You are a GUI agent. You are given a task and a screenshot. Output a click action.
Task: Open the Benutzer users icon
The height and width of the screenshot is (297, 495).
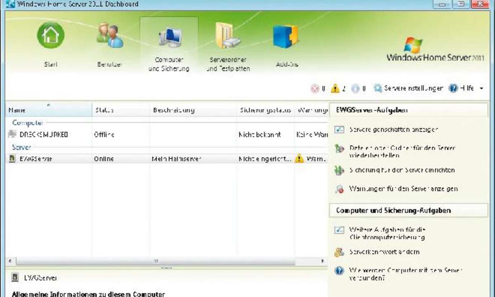tap(109, 35)
